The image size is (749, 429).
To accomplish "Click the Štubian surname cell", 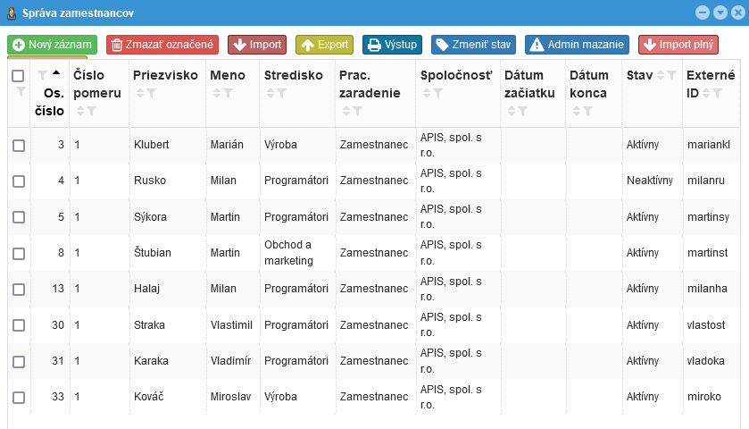I will 152,253.
